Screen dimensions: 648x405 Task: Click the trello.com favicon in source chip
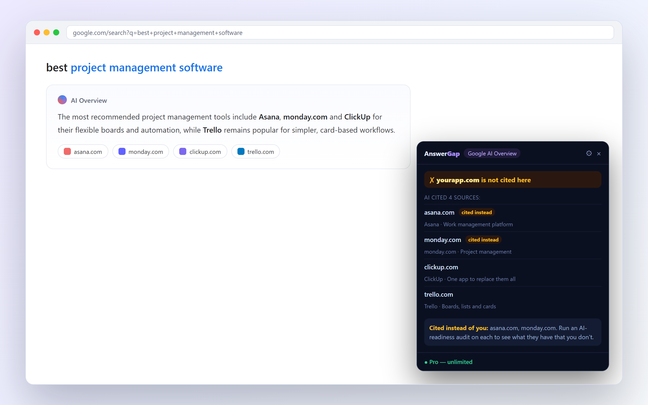(x=241, y=151)
